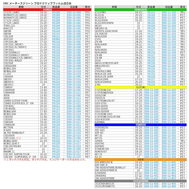Click the yellow SUZUKI brand header bar
The image size is (189, 189).
point(141,87)
